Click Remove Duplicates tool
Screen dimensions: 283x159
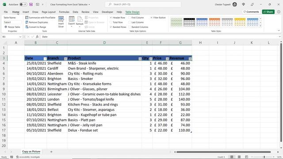click(37, 22)
